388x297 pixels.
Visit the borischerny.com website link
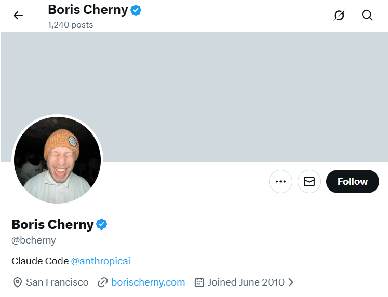point(148,282)
